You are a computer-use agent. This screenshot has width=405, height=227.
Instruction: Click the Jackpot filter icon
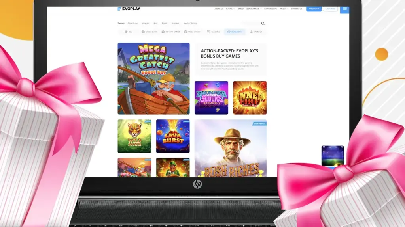(x=252, y=32)
